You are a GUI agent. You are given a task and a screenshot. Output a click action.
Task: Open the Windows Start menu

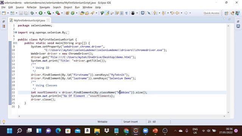(9, 131)
